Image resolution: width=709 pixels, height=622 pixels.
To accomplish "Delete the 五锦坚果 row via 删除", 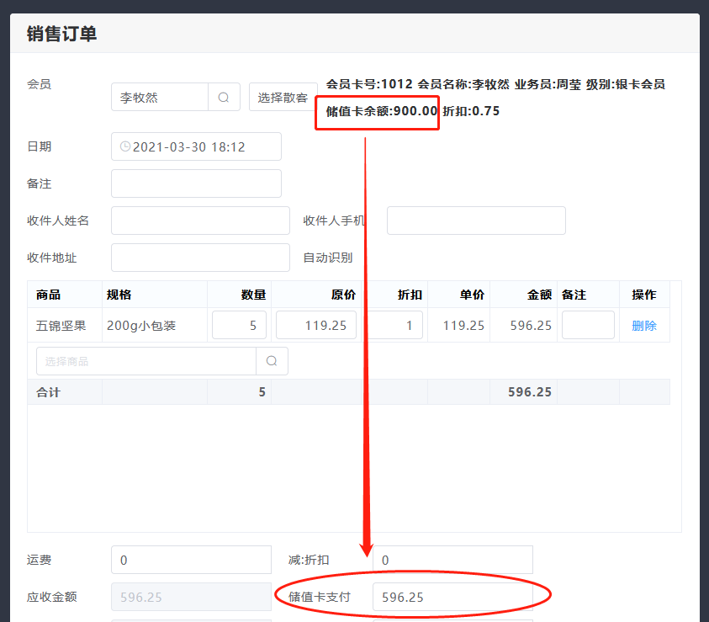I will (643, 326).
